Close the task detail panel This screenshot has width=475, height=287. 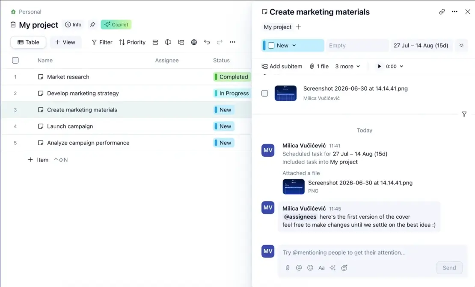pos(468,12)
